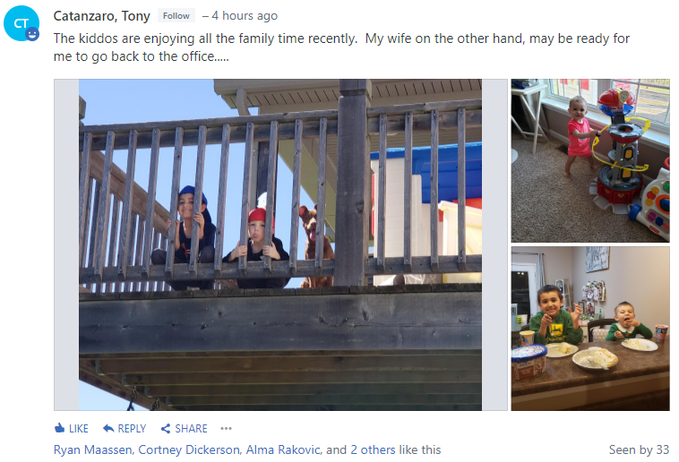Click the Share icon

tap(166, 429)
